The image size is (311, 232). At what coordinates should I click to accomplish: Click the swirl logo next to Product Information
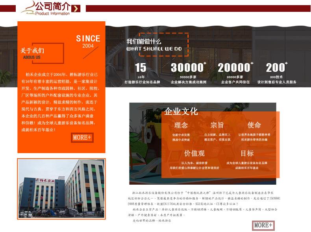tap(28, 8)
